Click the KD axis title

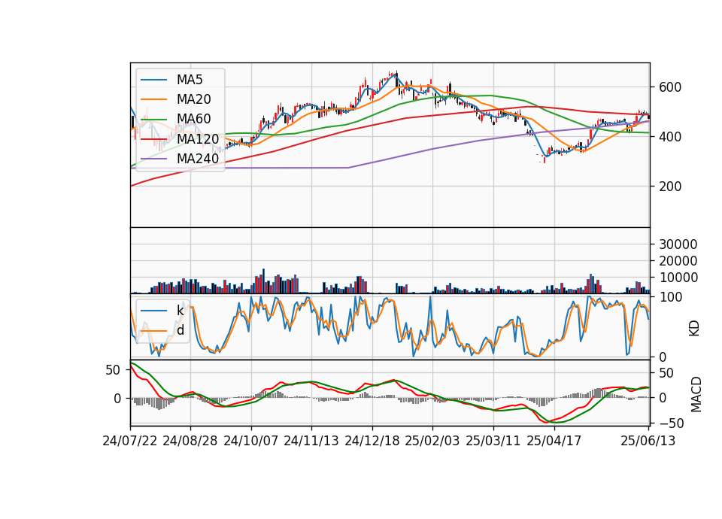(x=694, y=329)
